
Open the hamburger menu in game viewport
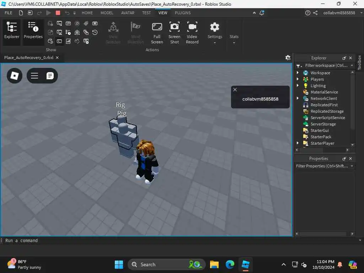[x=34, y=76]
